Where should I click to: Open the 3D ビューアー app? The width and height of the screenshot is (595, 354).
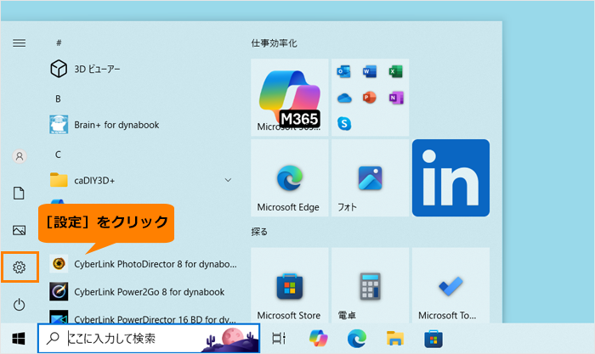[x=142, y=69]
